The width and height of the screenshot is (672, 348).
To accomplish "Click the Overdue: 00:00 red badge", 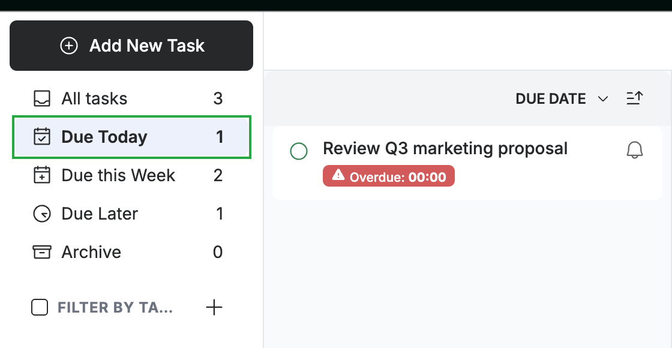I will pyautogui.click(x=389, y=176).
